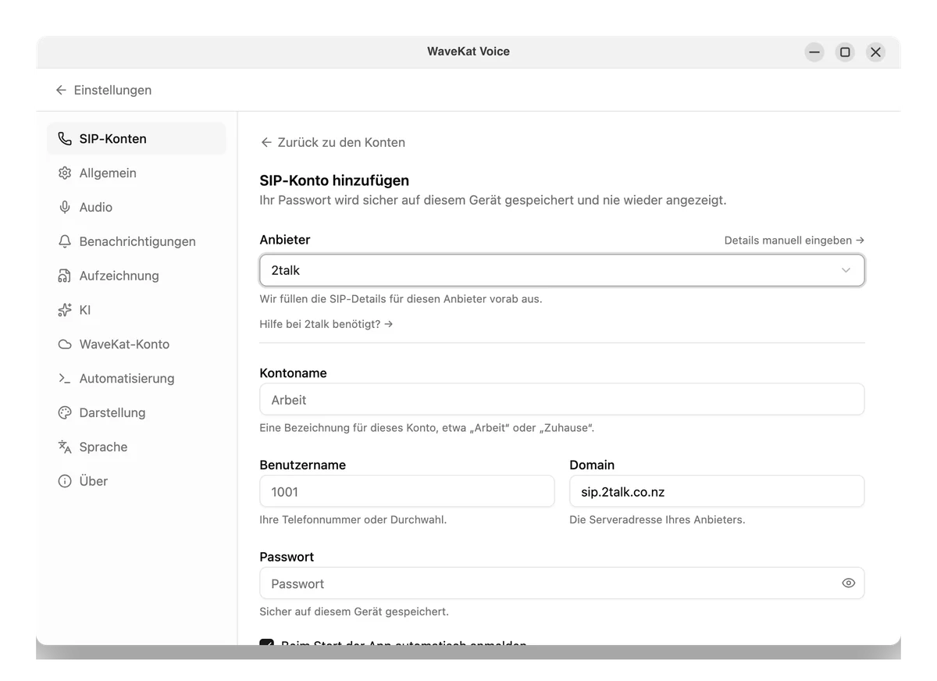This screenshot has height=681, width=937.
Task: Open the Darstellung palette icon
Action: [x=65, y=412]
